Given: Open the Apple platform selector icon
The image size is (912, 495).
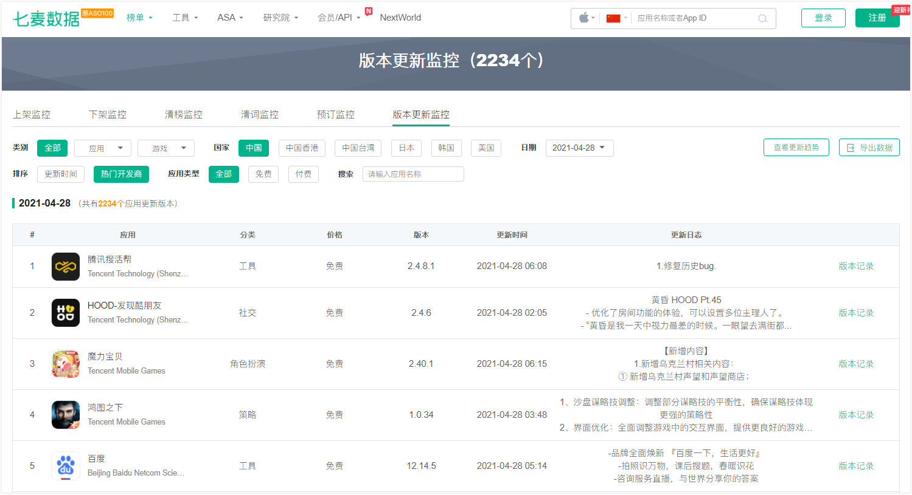Looking at the screenshot, I should [x=584, y=18].
